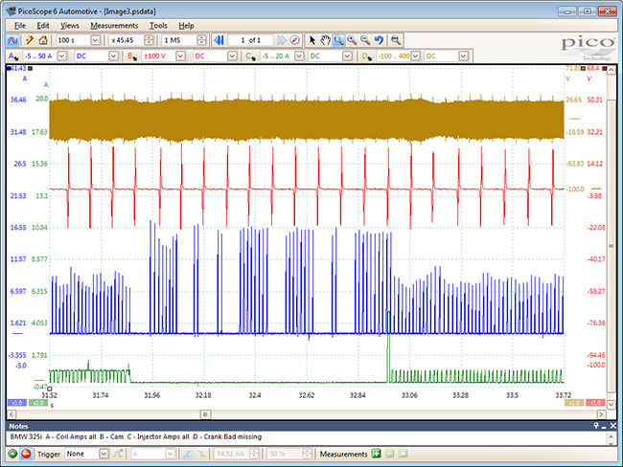The height and width of the screenshot is (467, 623).
Task: Activate the marquee zoom tool
Action: [x=338, y=40]
